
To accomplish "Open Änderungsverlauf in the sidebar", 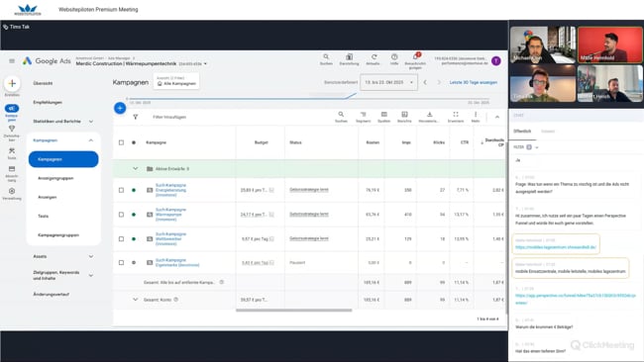I will point(52,295).
